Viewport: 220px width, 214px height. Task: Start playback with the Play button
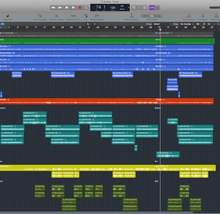[x=73, y=8]
